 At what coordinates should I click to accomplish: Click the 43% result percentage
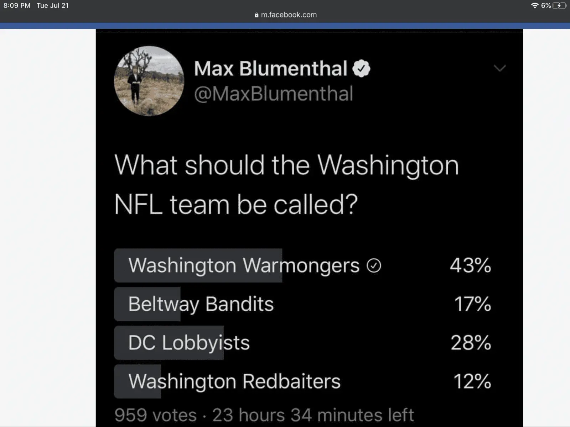coord(470,265)
